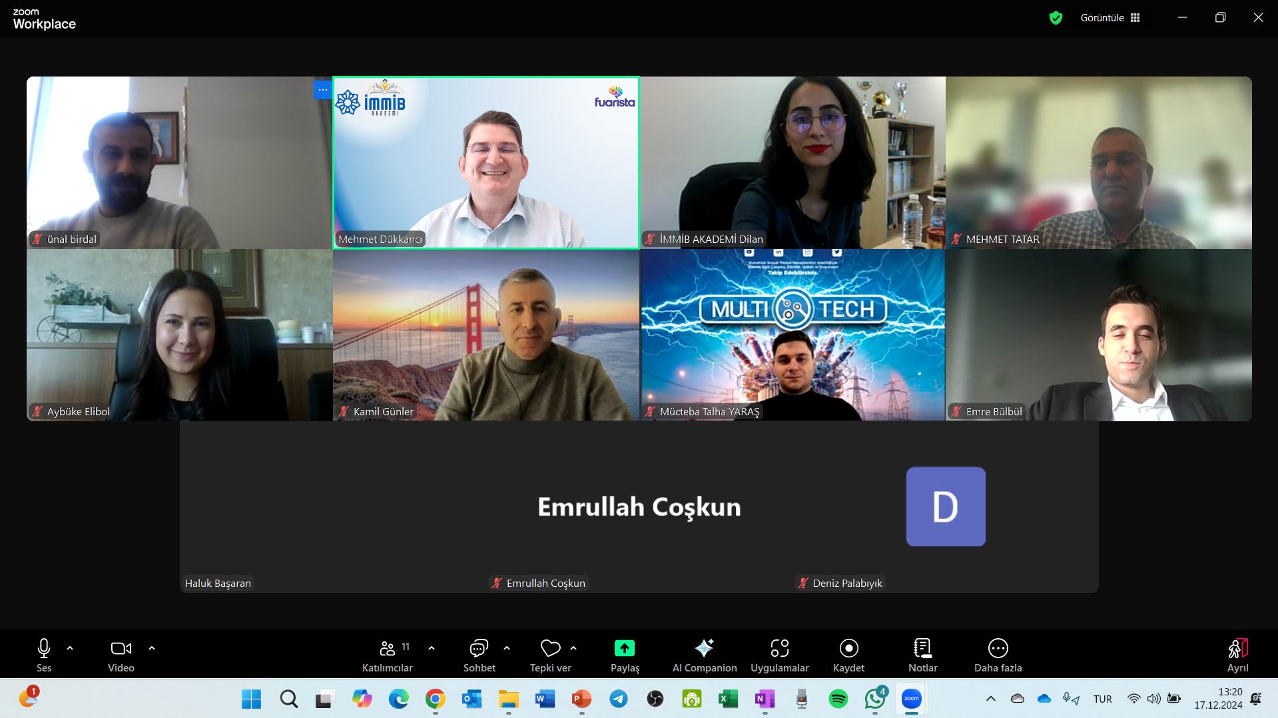The image size is (1278, 718).
Task: Open the Wi-Fi network tray icon
Action: (x=1133, y=699)
